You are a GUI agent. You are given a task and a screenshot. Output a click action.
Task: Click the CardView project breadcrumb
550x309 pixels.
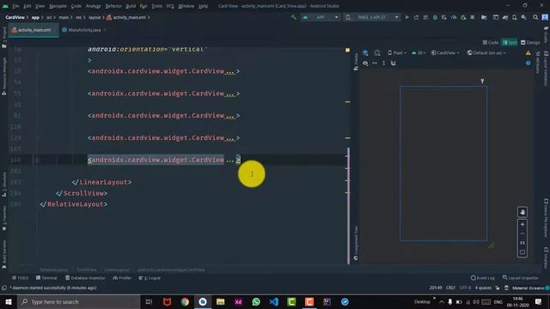[15, 17]
